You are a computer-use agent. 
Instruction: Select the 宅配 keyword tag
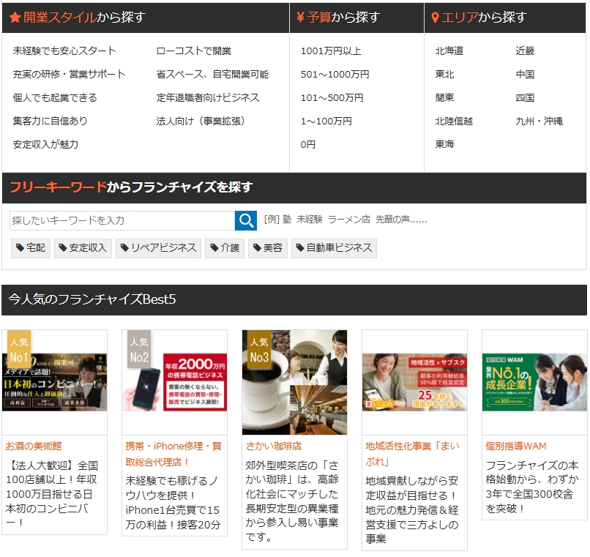click(31, 248)
